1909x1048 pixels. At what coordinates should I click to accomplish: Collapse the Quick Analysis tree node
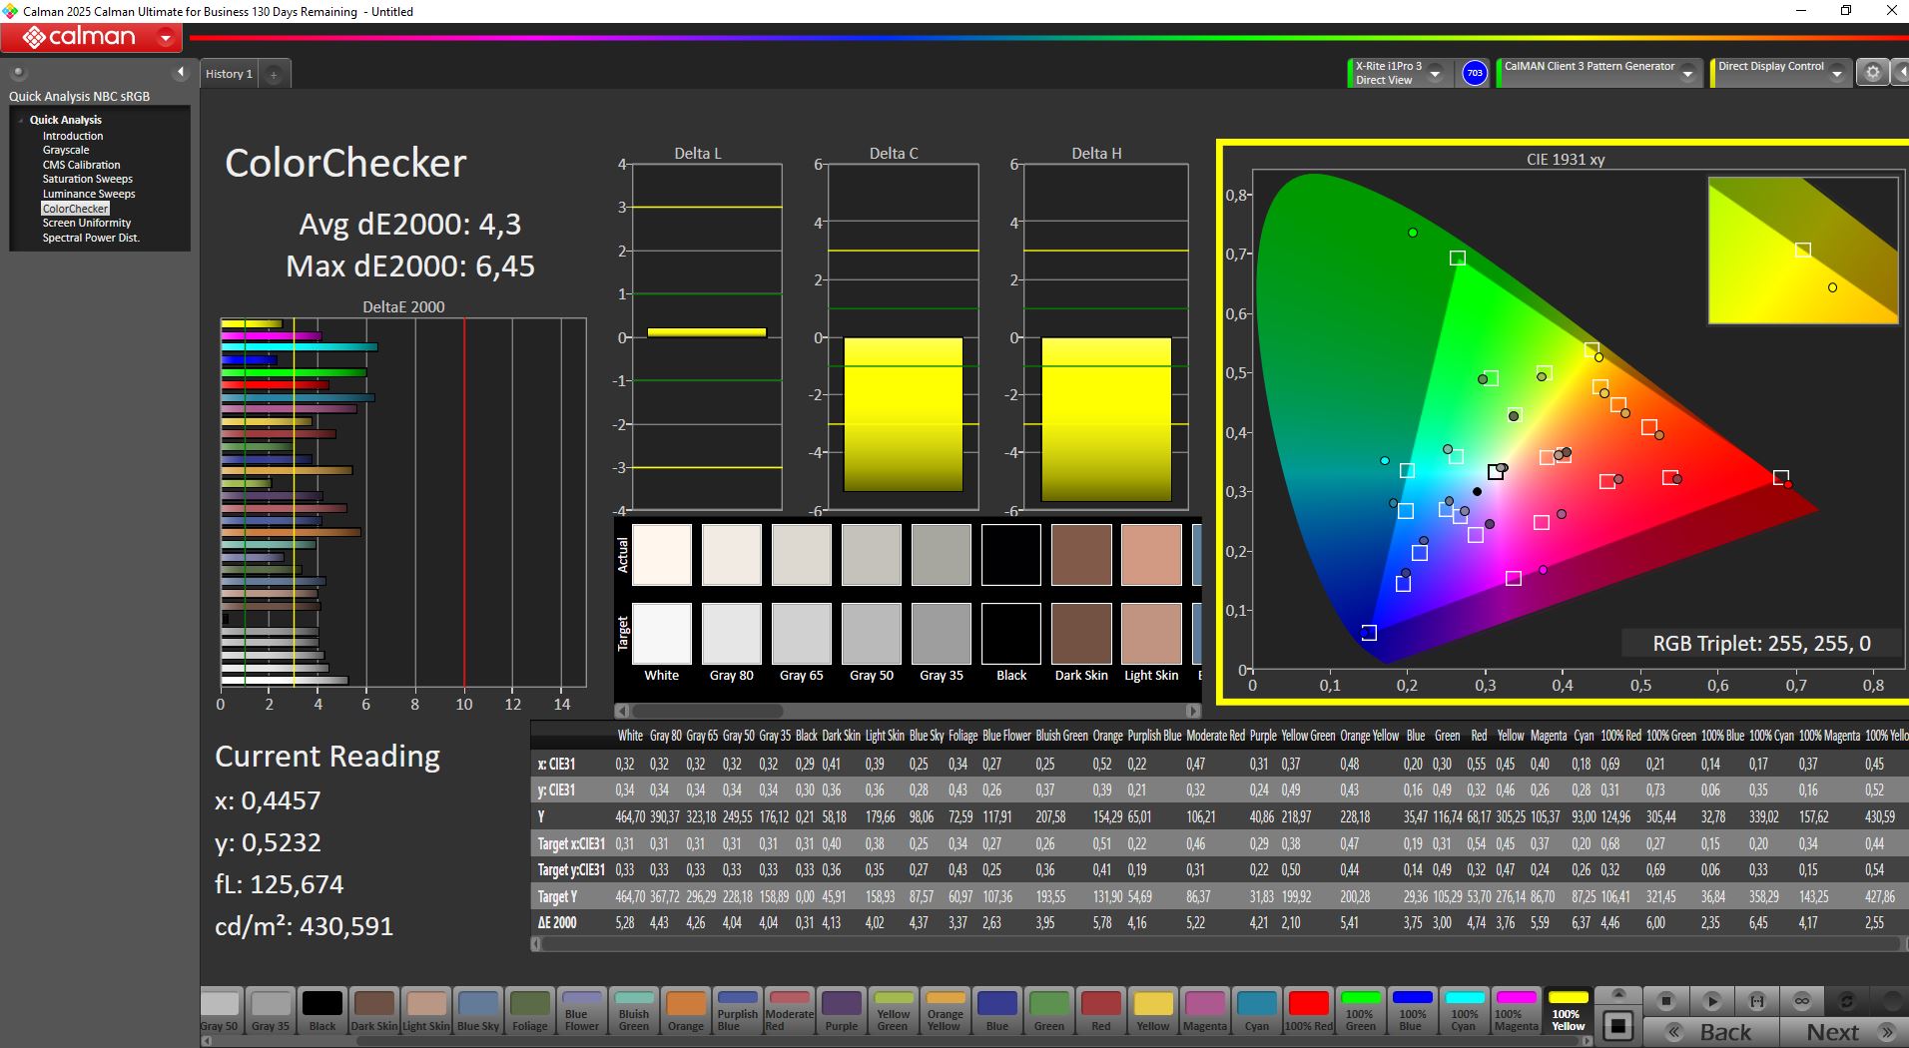click(21, 120)
